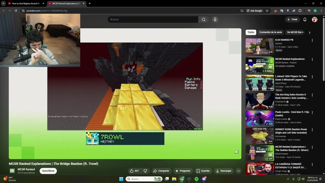Subscribe with the Suscribirse button
Viewport: 325px width, 183px height.
point(48,171)
